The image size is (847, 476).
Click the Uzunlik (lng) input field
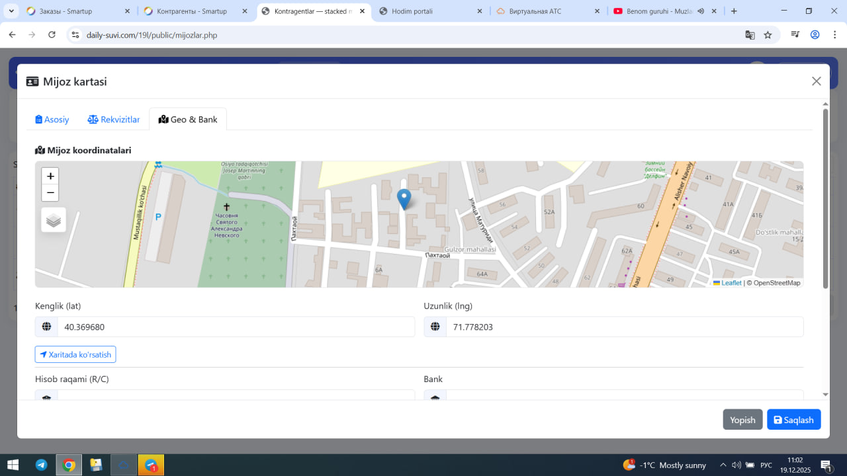pos(624,327)
